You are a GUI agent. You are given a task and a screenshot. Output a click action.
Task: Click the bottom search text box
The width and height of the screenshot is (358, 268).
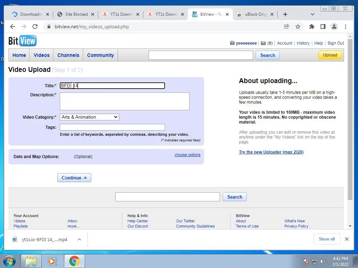point(167,197)
